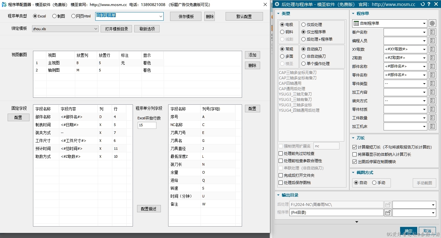Open list icon beside 工件数量 field
Viewport: 441px width, 238px height.
point(432,118)
